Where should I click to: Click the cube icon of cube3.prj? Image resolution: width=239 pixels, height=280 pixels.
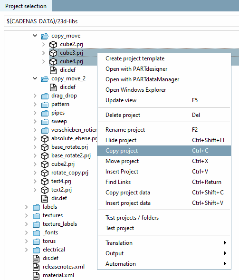53,53
